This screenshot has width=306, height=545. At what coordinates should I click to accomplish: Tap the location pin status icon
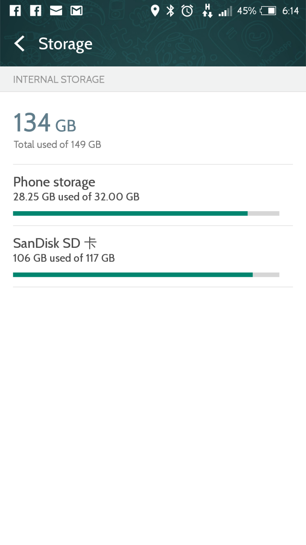pos(155,11)
